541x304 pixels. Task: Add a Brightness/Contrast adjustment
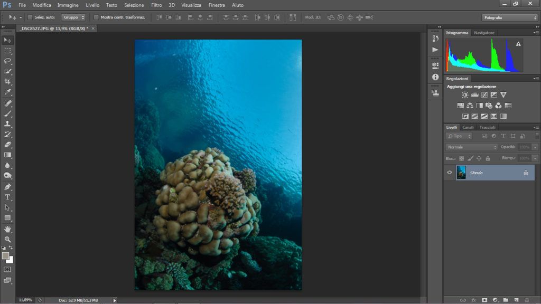tap(465, 95)
